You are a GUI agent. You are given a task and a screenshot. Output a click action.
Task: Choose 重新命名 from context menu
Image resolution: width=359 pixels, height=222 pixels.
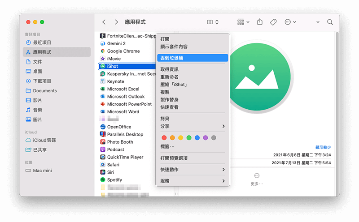(x=193, y=77)
